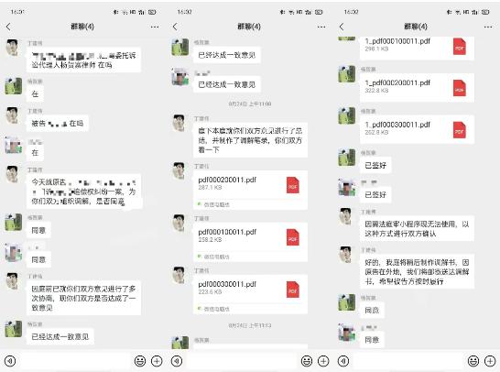Open the attachment 1_pdf000200011.pdf
Viewport: 500px width, 372px height.
pos(417,88)
